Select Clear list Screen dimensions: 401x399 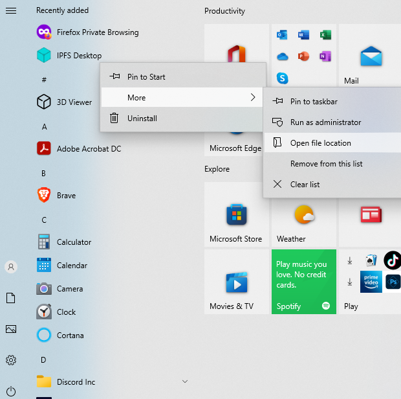click(x=332, y=184)
